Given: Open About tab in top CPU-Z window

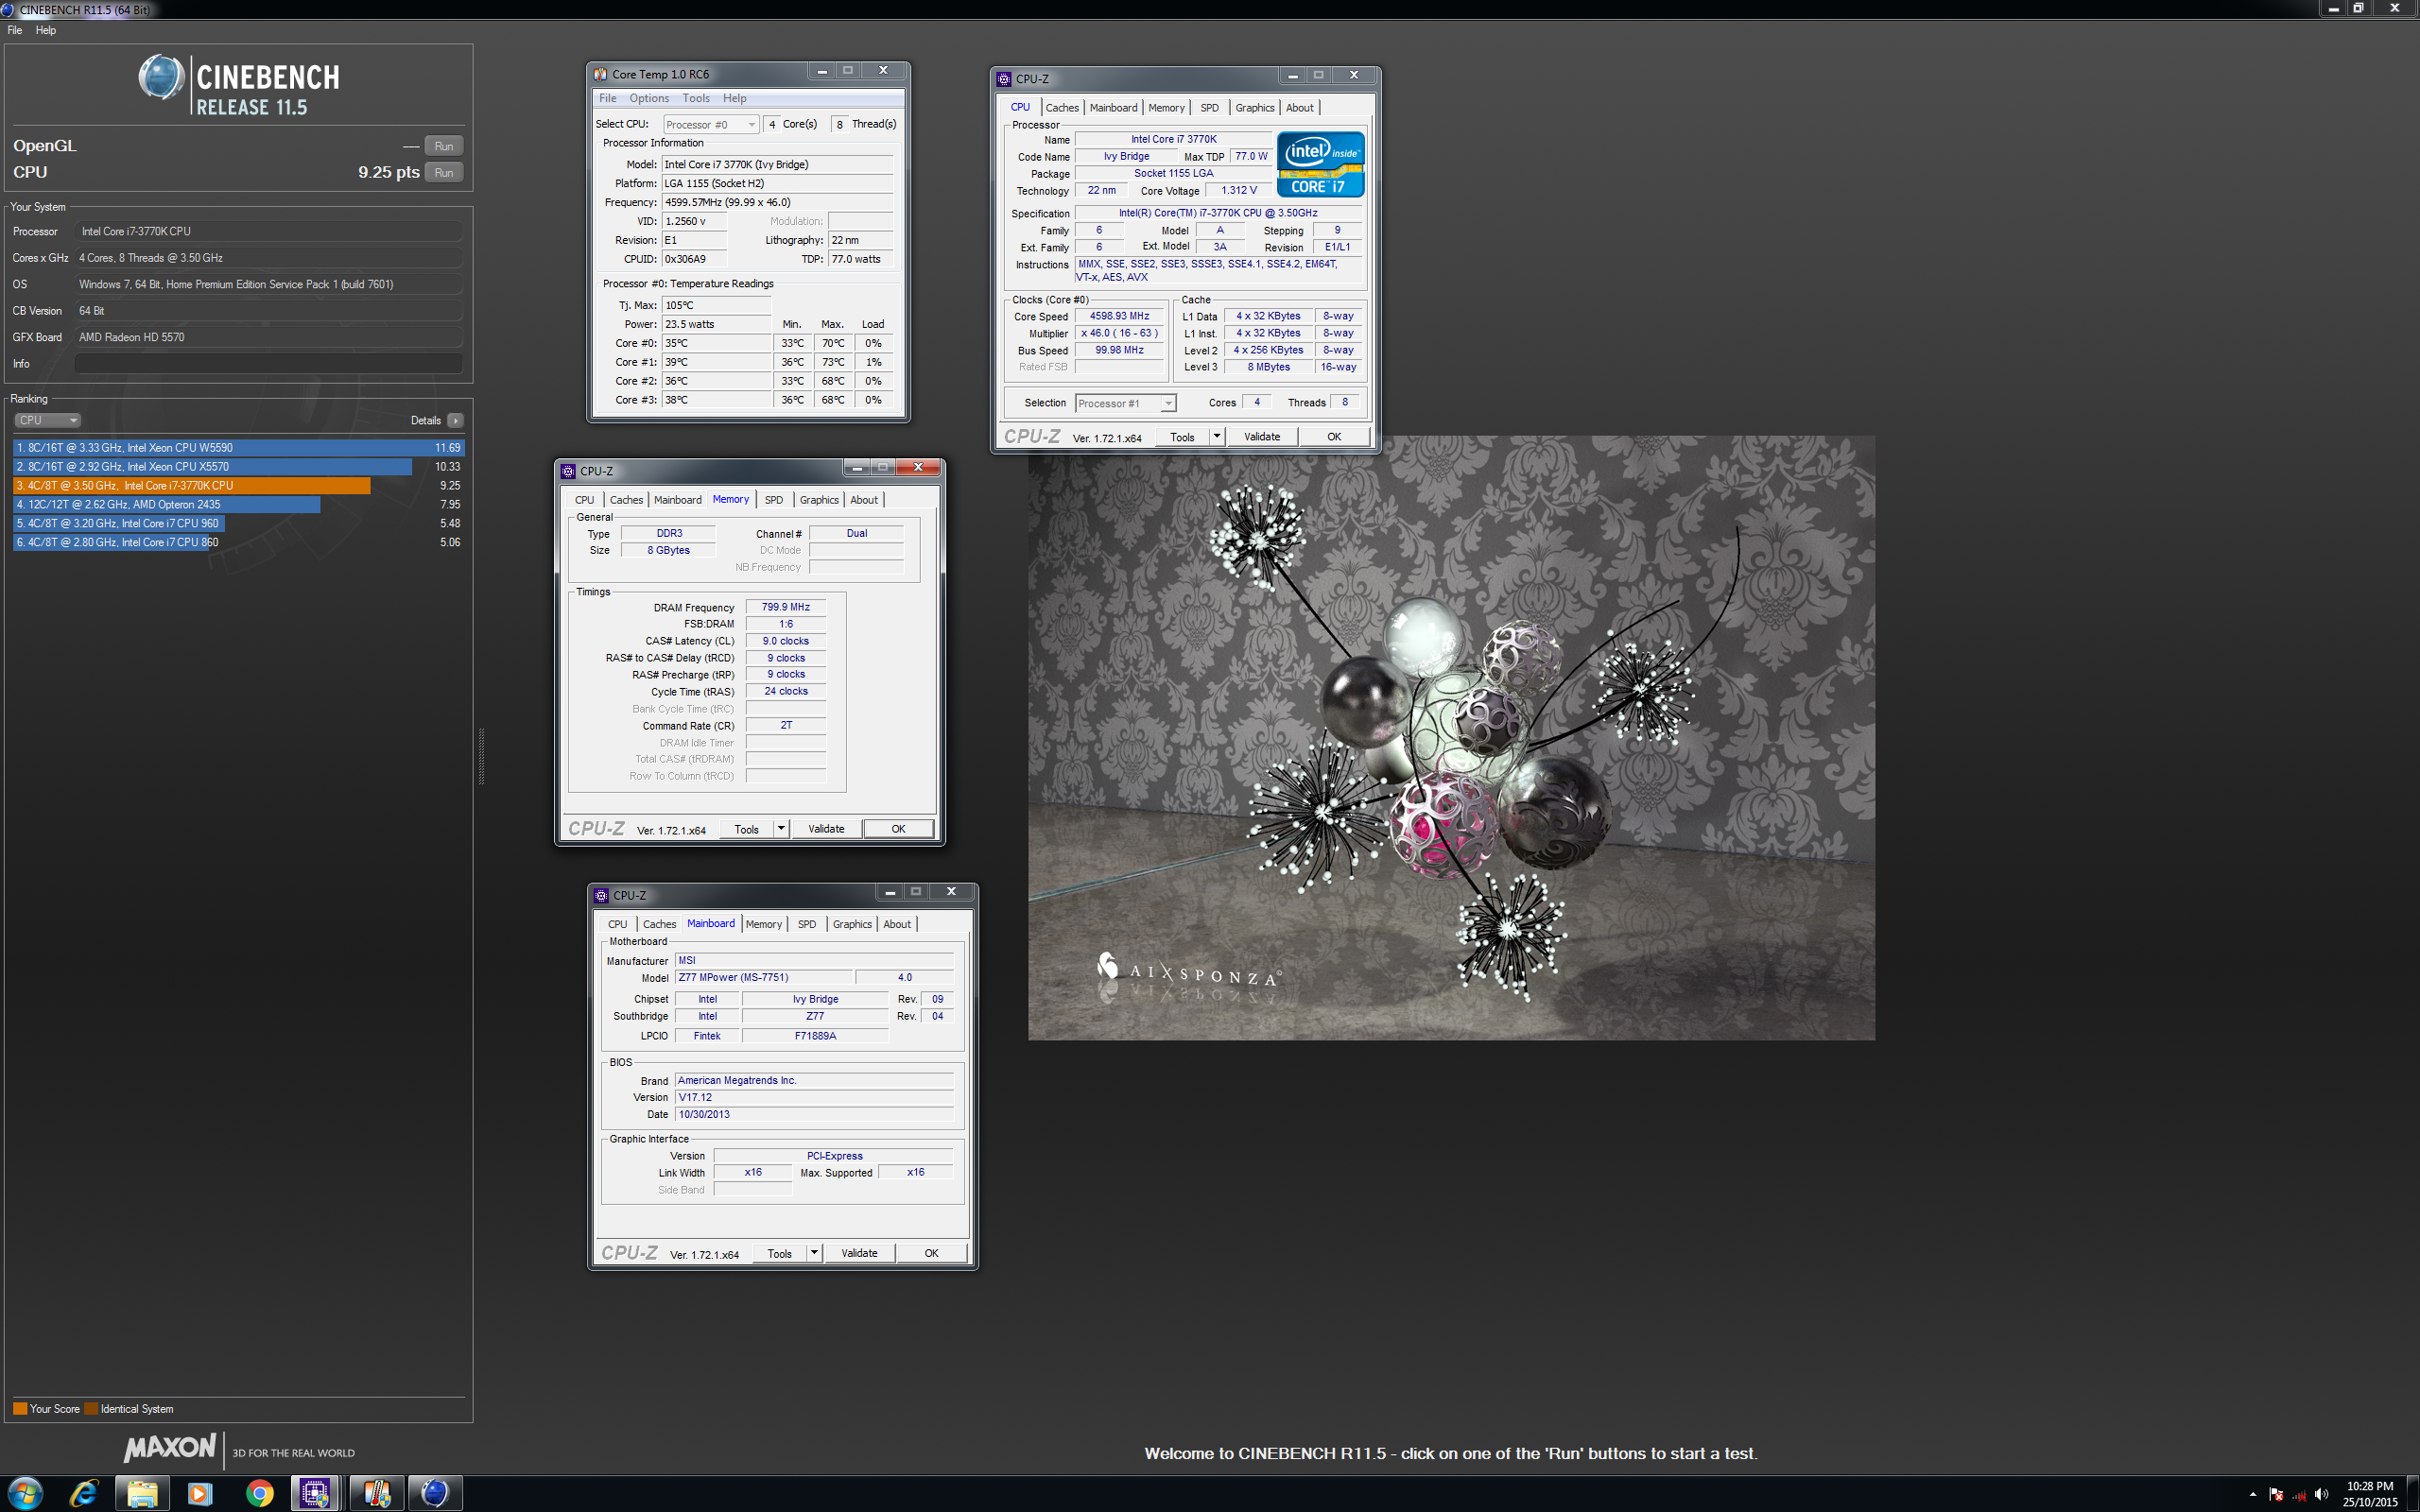Looking at the screenshot, I should pyautogui.click(x=1299, y=107).
